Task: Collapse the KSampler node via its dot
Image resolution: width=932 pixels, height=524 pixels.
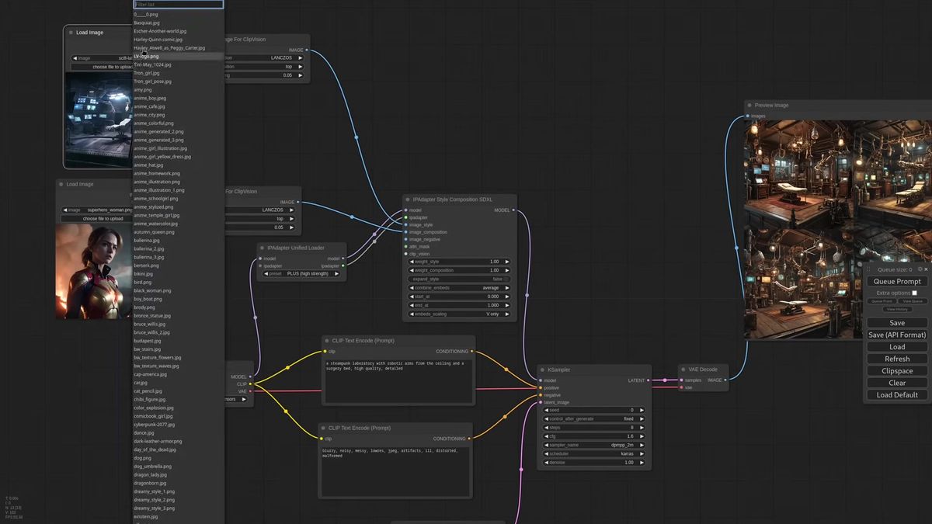Action: coord(543,370)
